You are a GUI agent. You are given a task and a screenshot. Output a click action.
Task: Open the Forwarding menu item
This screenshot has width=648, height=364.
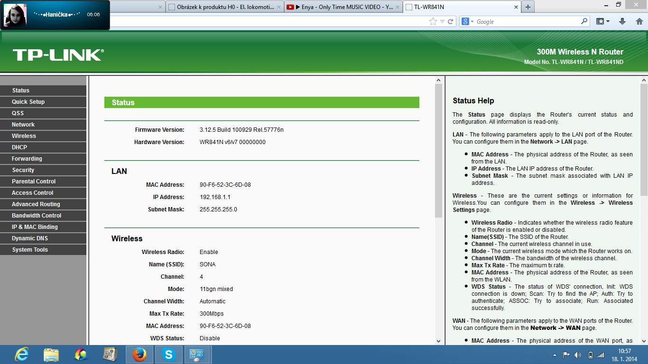click(x=43, y=159)
